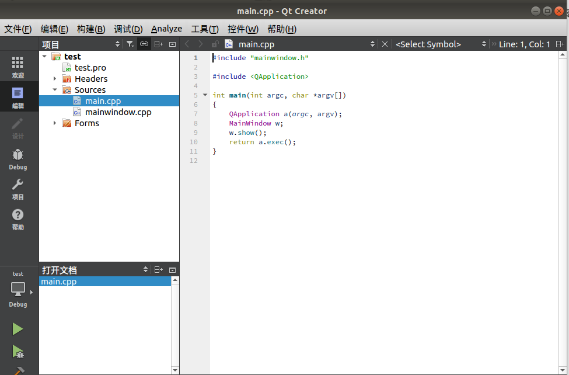Split the editor view
The height and width of the screenshot is (375, 569).
click(x=560, y=44)
